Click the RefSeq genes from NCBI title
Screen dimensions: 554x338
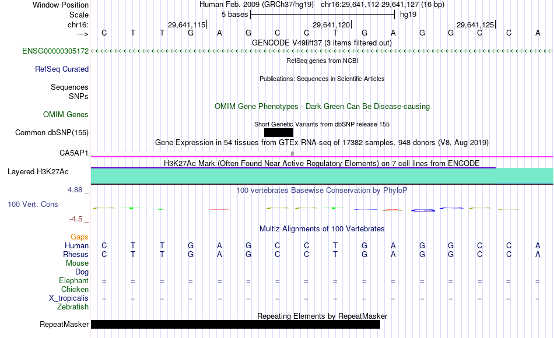pos(322,61)
